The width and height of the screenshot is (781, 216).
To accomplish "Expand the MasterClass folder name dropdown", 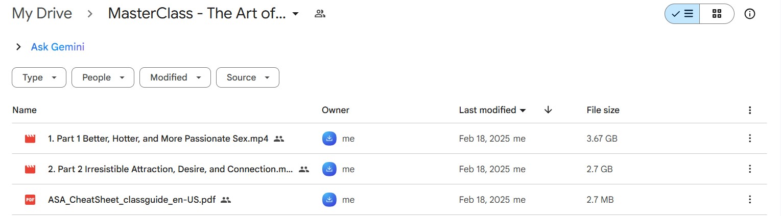I will [295, 14].
